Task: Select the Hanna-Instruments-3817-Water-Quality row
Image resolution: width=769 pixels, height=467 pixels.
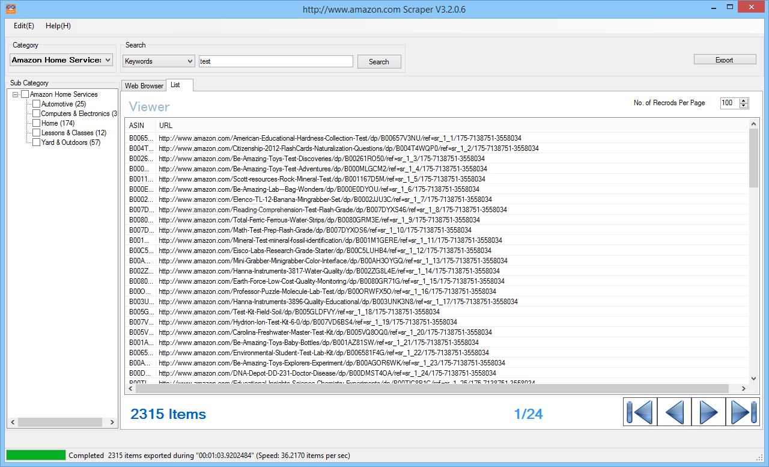Action: point(438,271)
